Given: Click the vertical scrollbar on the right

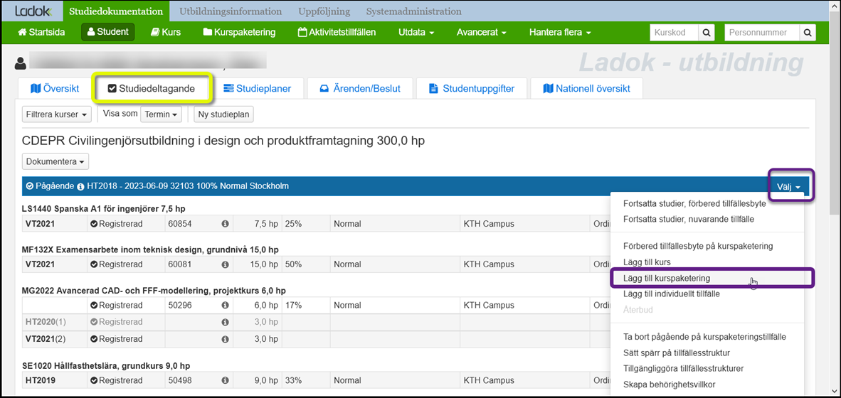Looking at the screenshot, I should [835, 142].
